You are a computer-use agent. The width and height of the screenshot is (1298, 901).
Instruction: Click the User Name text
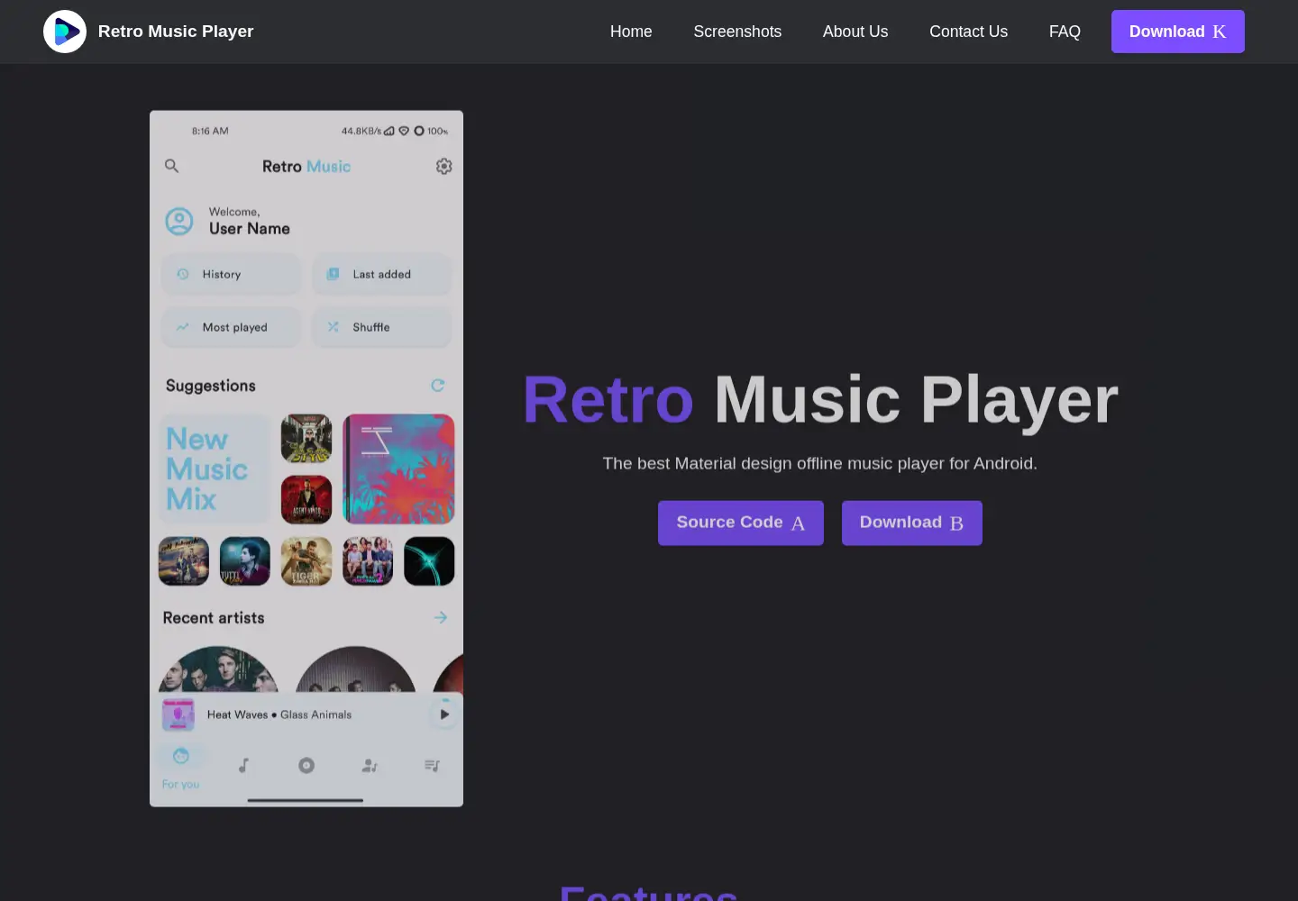(250, 229)
